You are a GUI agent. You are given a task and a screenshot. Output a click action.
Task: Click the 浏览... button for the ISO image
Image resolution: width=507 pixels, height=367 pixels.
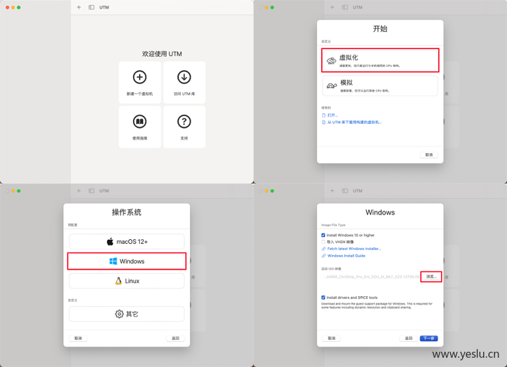pyautogui.click(x=431, y=277)
